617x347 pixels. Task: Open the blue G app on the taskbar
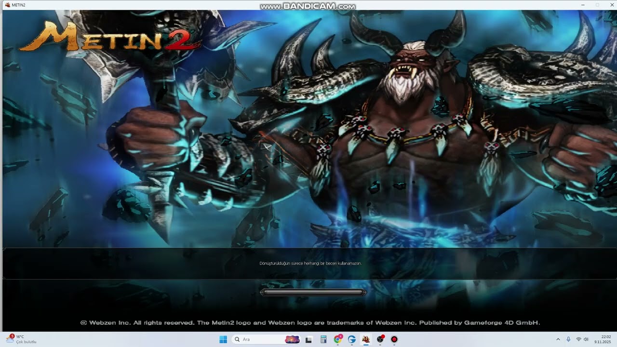coord(352,339)
